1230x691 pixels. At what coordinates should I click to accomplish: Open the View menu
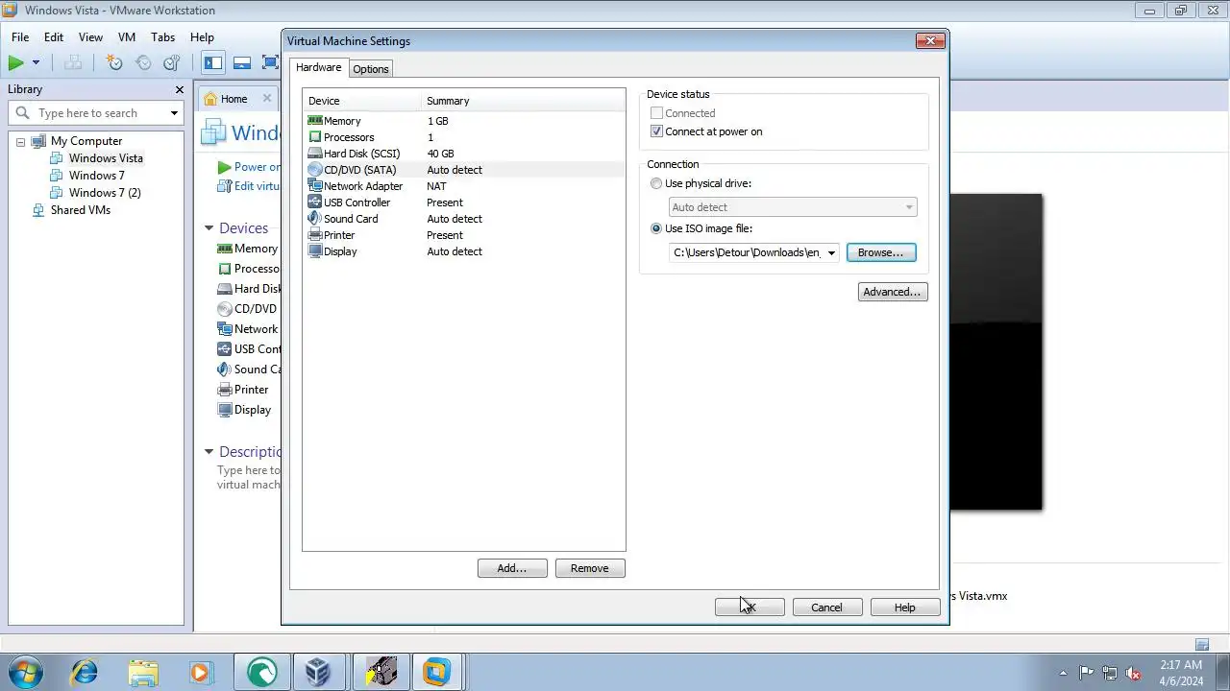(90, 37)
